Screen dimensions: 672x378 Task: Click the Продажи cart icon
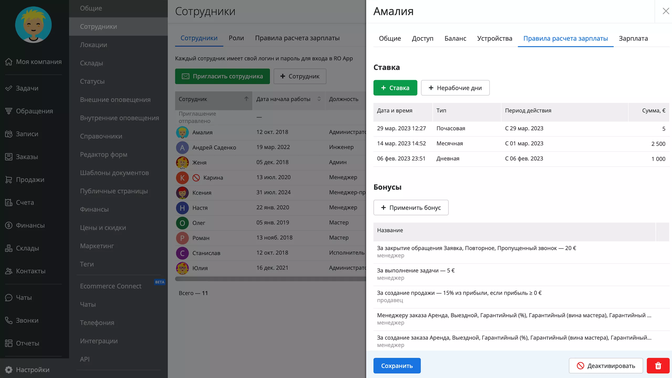click(9, 180)
